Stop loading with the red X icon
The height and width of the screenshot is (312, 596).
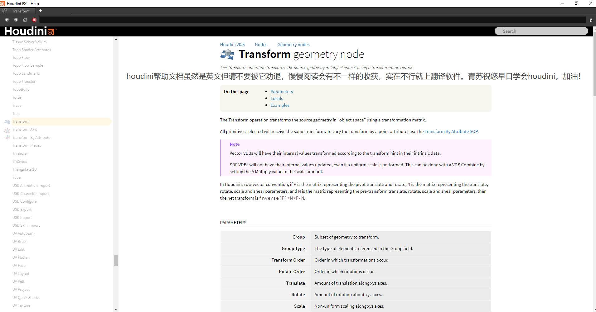(35, 20)
